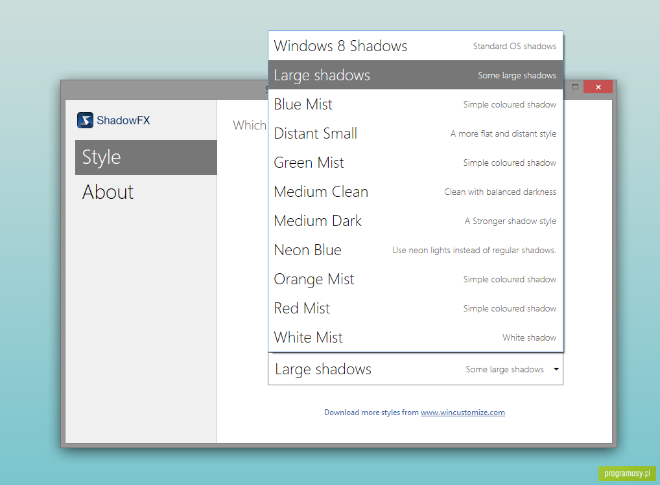Maximize the ShadowFX window
The width and height of the screenshot is (660, 485).
click(575, 87)
